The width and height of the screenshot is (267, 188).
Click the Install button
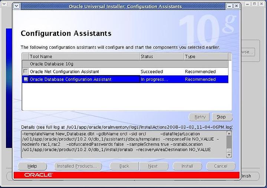click(187, 166)
